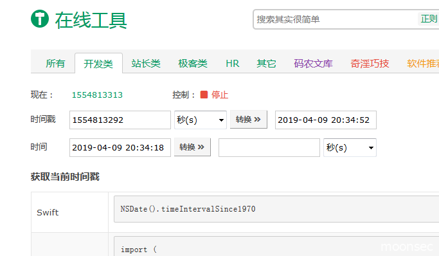Switch to the HR tab
This screenshot has height=256, width=439.
coord(233,64)
